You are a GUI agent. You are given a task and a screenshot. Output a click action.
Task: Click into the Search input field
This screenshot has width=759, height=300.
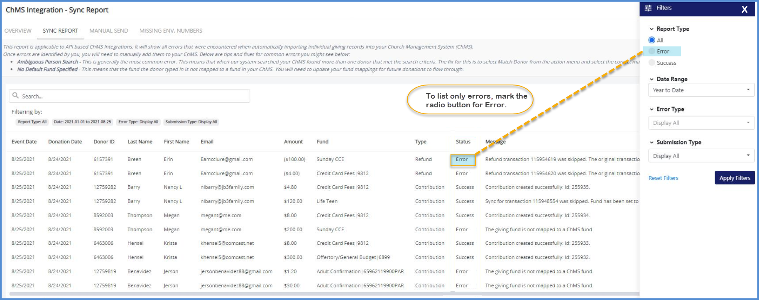[133, 96]
